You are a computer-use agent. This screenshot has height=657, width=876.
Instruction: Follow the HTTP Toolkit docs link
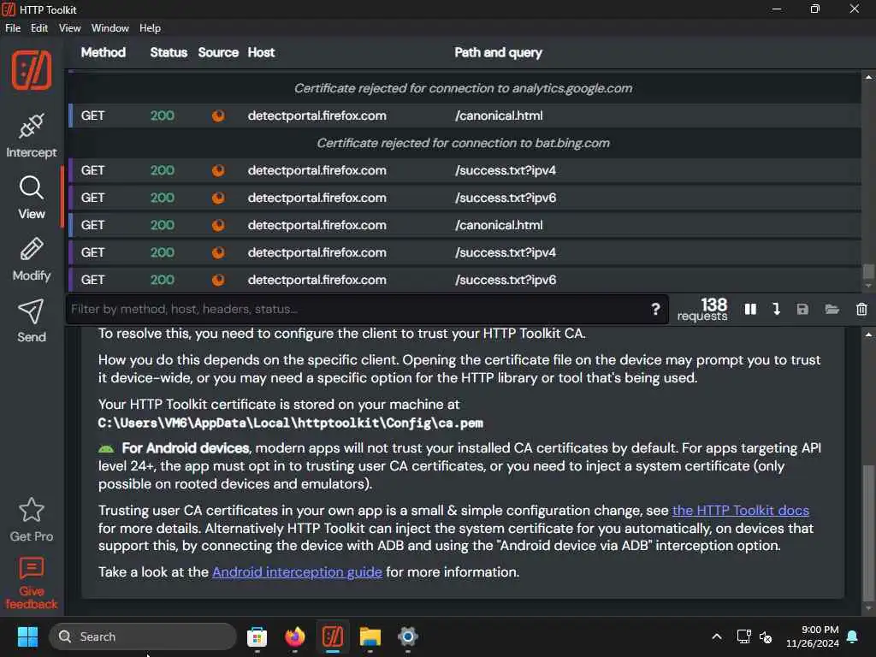pyautogui.click(x=740, y=510)
